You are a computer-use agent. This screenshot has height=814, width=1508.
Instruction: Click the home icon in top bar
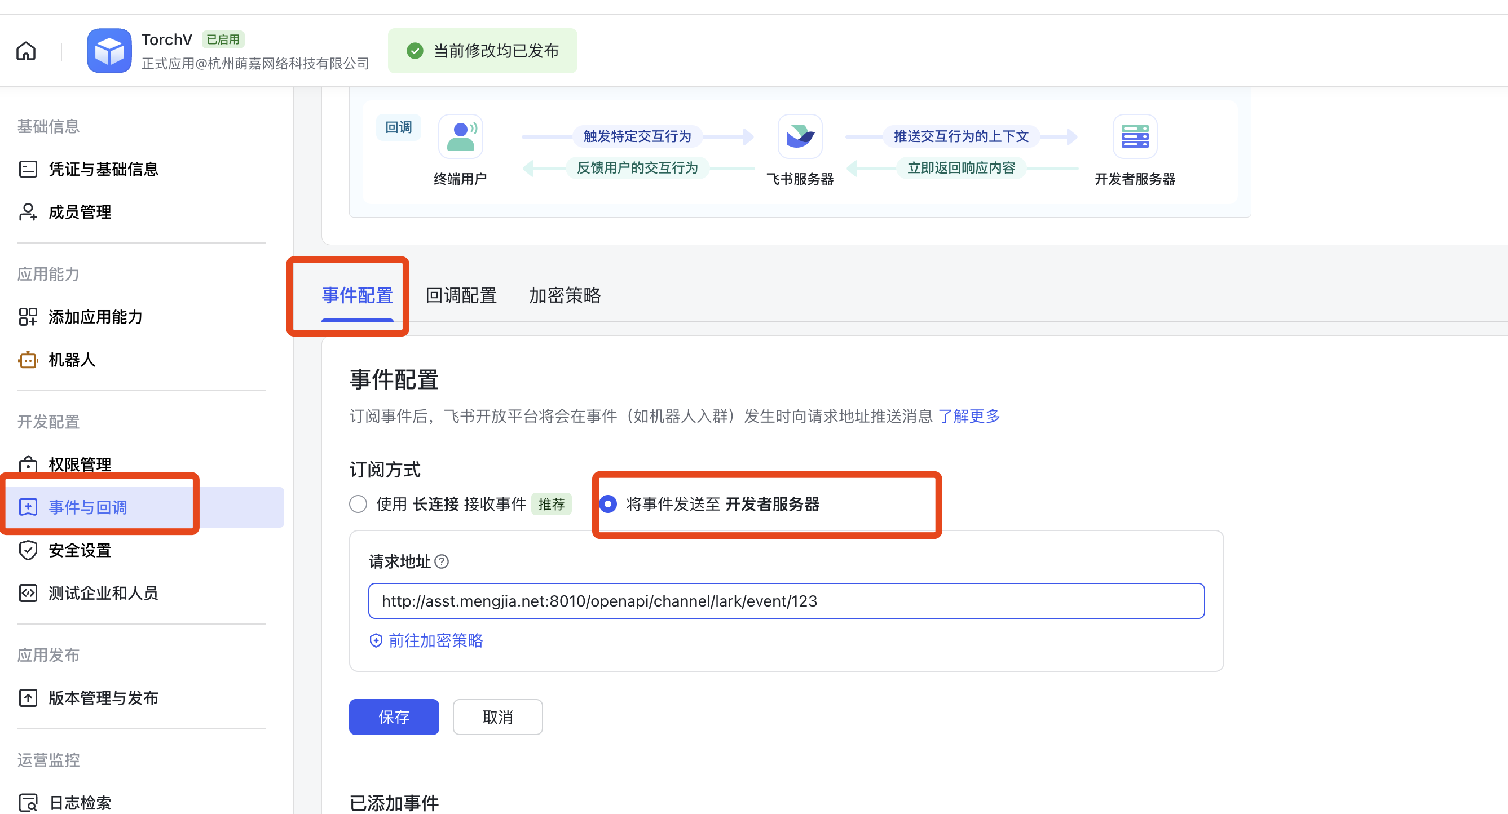(x=26, y=51)
